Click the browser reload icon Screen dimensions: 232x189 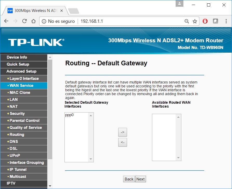click(x=24, y=21)
